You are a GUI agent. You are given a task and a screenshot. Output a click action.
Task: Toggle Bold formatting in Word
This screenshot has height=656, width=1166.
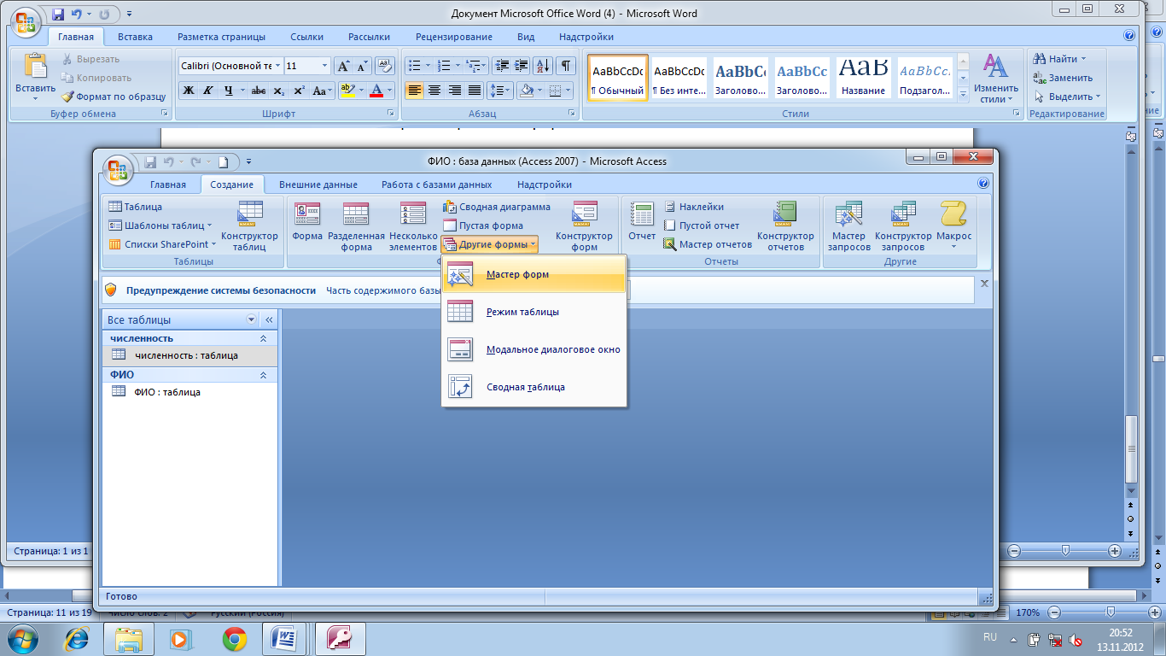pos(189,91)
